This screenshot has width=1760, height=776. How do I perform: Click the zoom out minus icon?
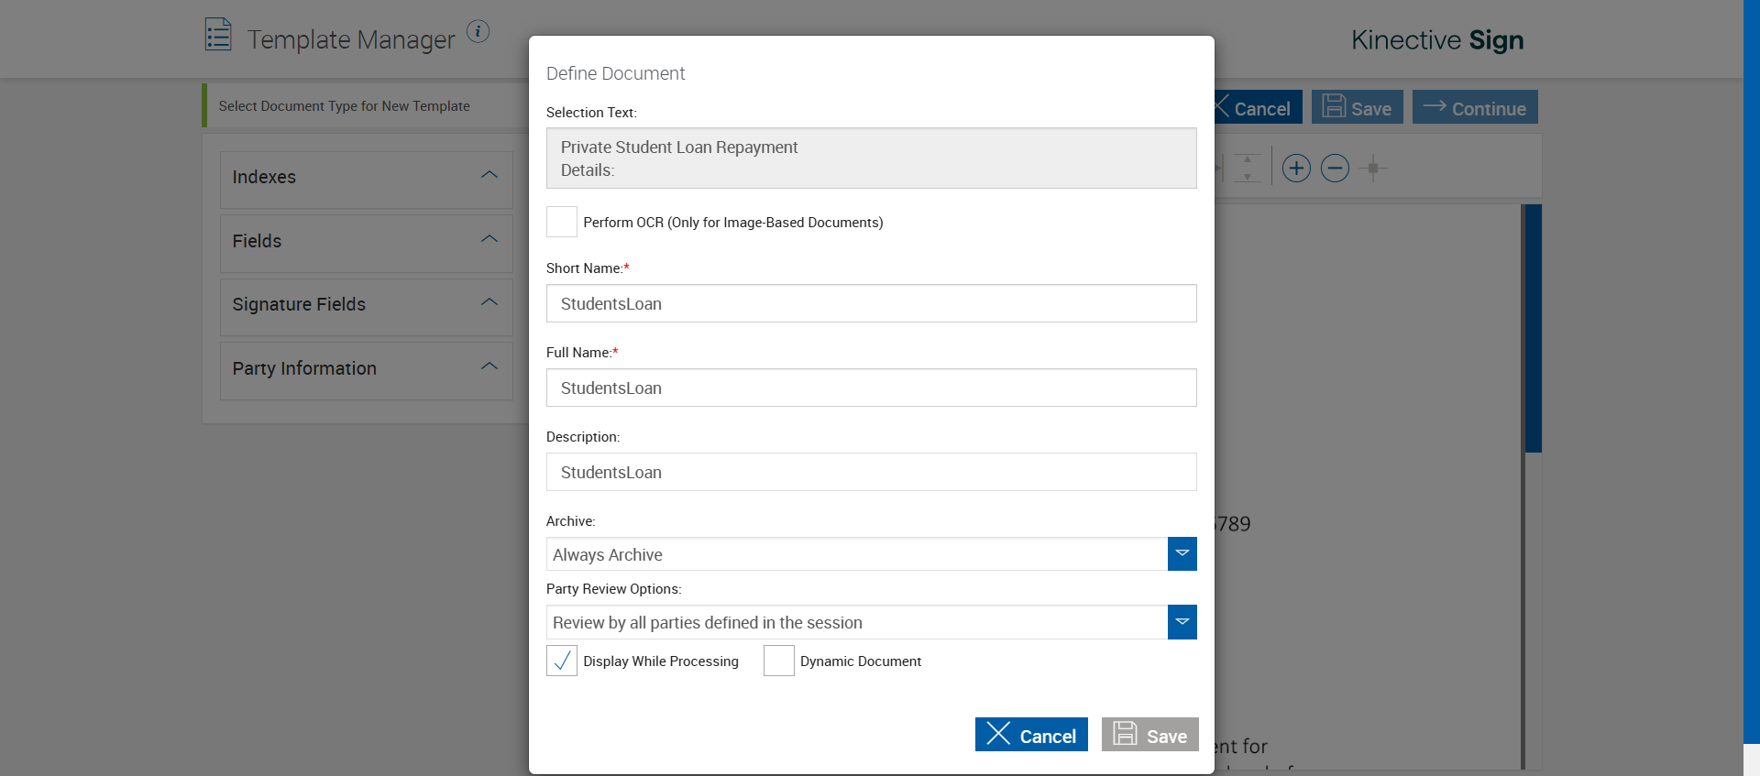tap(1335, 169)
